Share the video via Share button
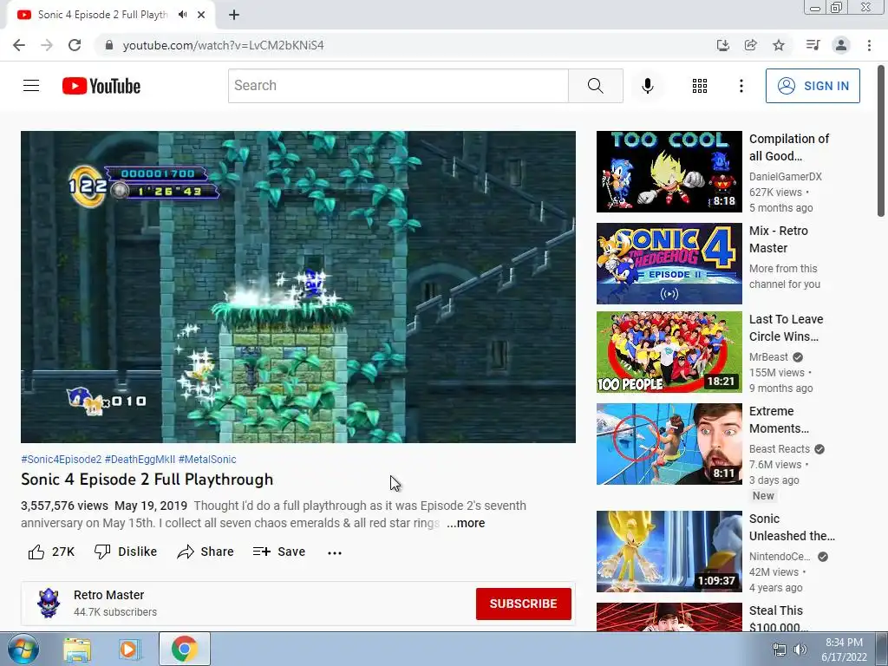The height and width of the screenshot is (666, 888). (205, 552)
